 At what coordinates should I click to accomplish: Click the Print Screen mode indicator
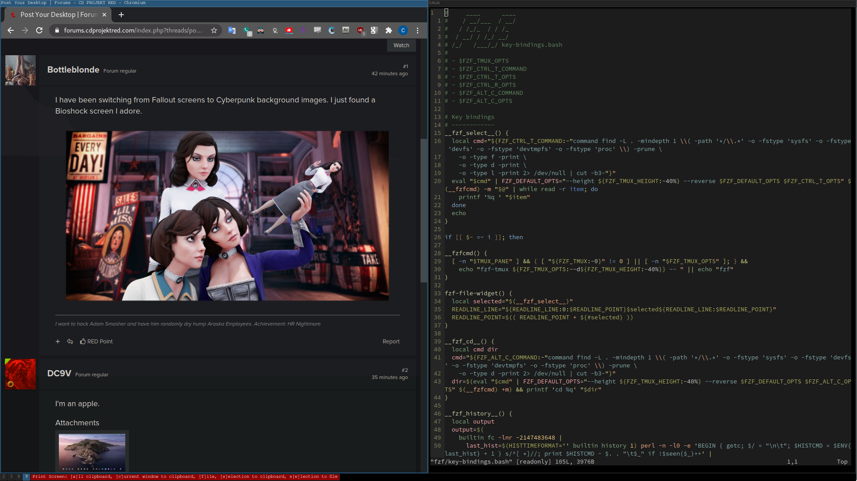point(185,477)
